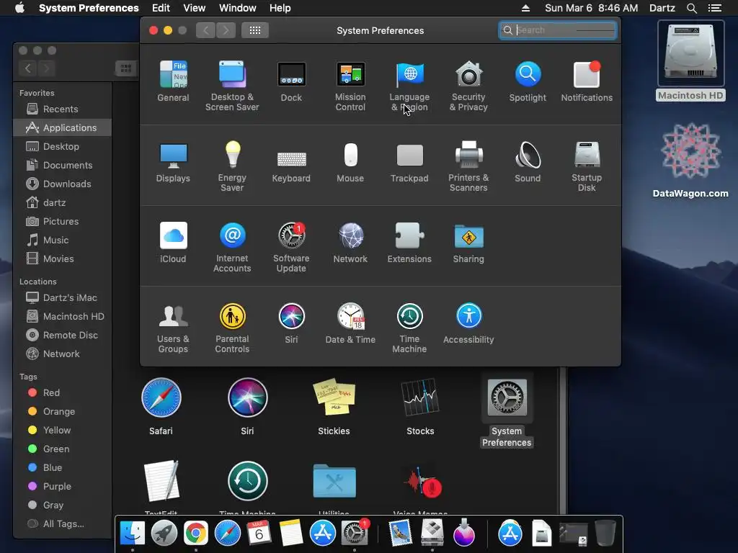Image resolution: width=738 pixels, height=553 pixels.
Task: Open Software Update preferences
Action: [x=291, y=248]
